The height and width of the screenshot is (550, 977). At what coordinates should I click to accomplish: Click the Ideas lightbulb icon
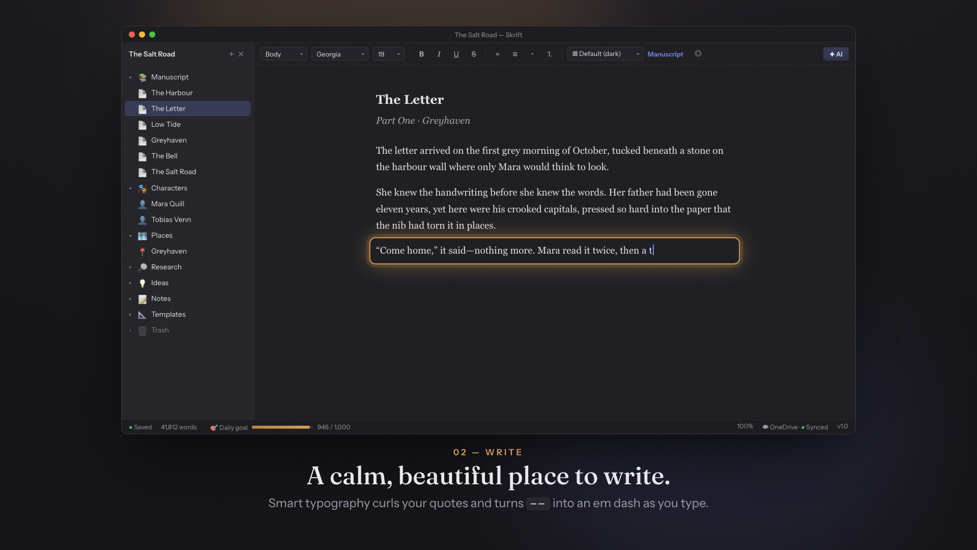[142, 283]
